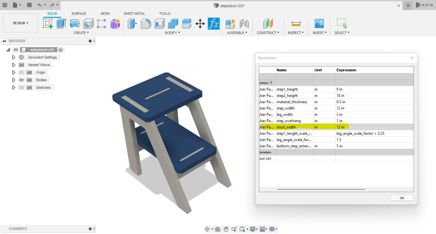Open the Revolve tool
436x234 pixels.
[75, 23]
